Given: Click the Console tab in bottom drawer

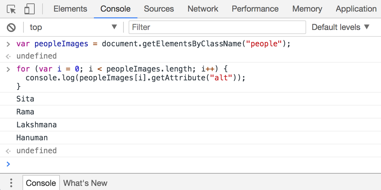Looking at the screenshot, I should [x=41, y=183].
